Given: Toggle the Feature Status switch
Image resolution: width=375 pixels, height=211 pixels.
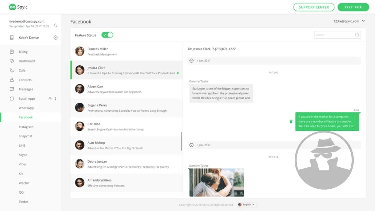Looking at the screenshot, I should tap(107, 35).
